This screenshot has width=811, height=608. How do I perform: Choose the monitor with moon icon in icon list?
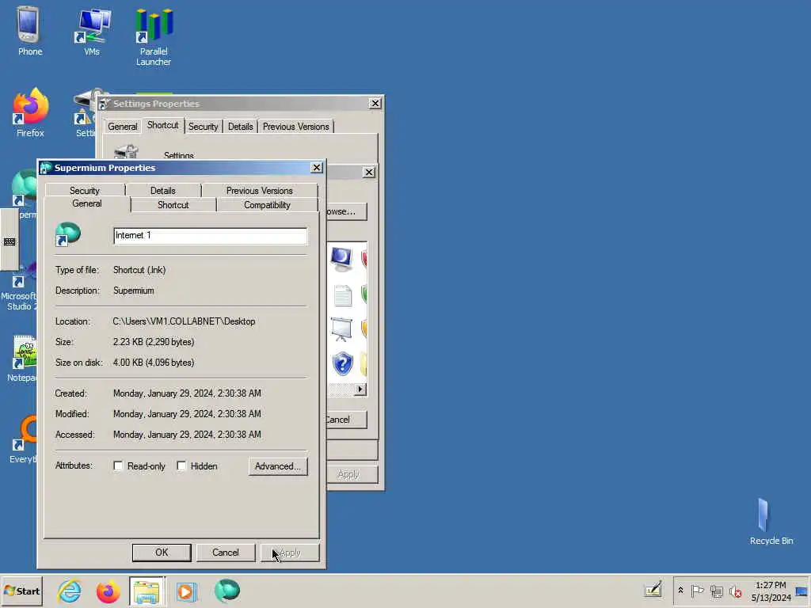pyautogui.click(x=341, y=259)
